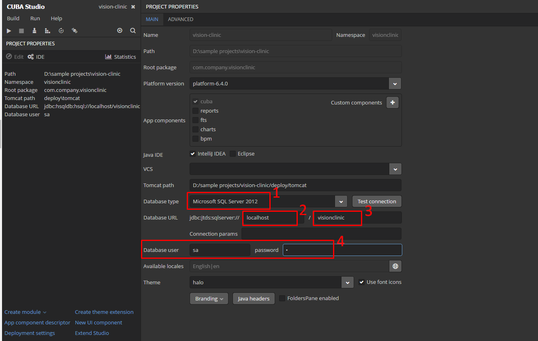Click the Path field in the properties form
538x341 pixels.
click(295, 51)
